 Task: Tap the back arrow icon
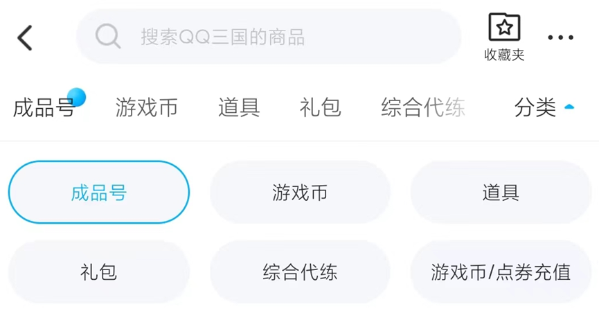click(x=25, y=37)
